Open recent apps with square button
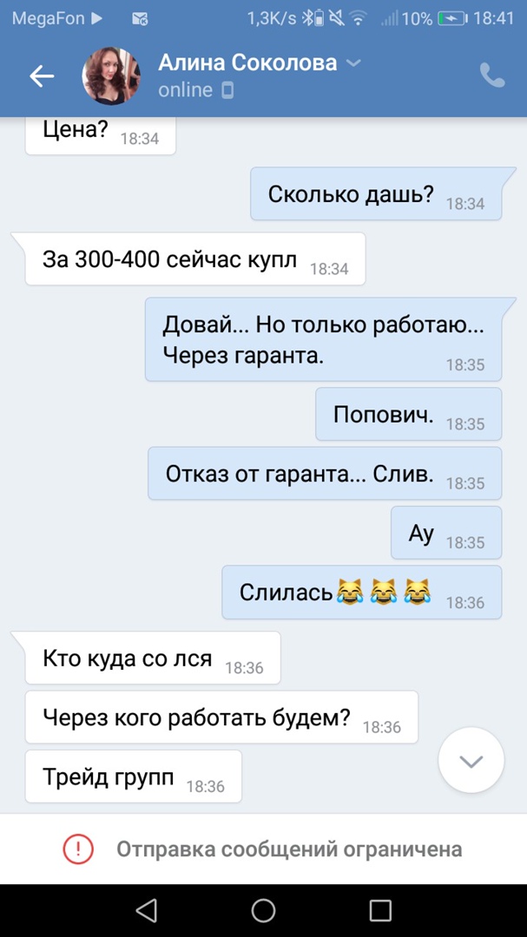Screen dimensions: 527x937 pos(380,910)
